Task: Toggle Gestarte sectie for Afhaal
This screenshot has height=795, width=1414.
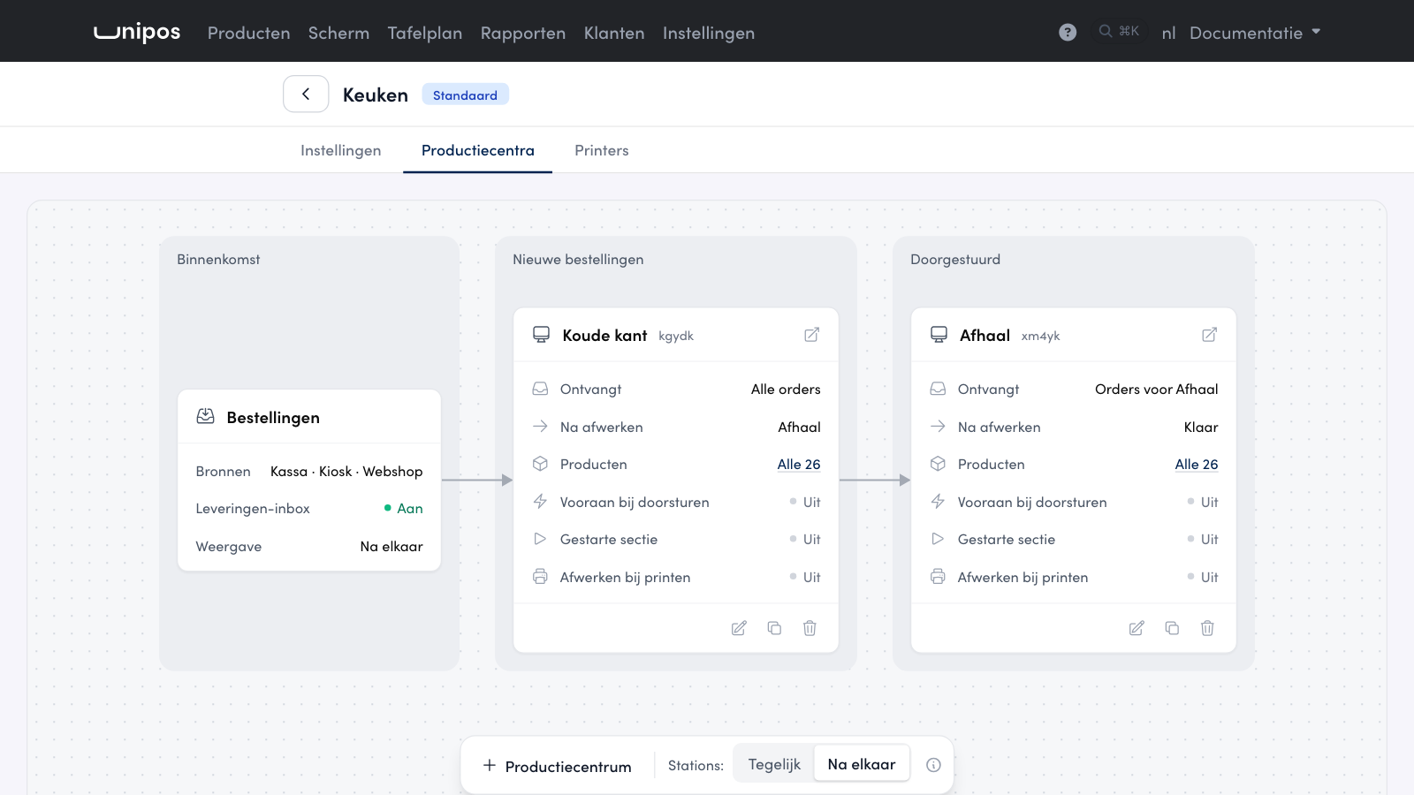Action: [x=1203, y=539]
